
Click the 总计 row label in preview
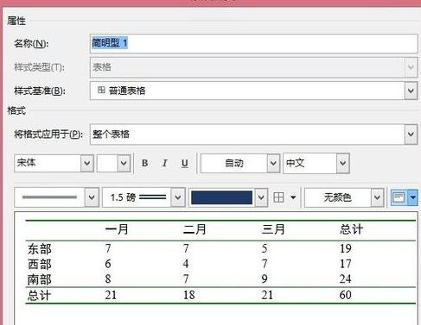40,296
